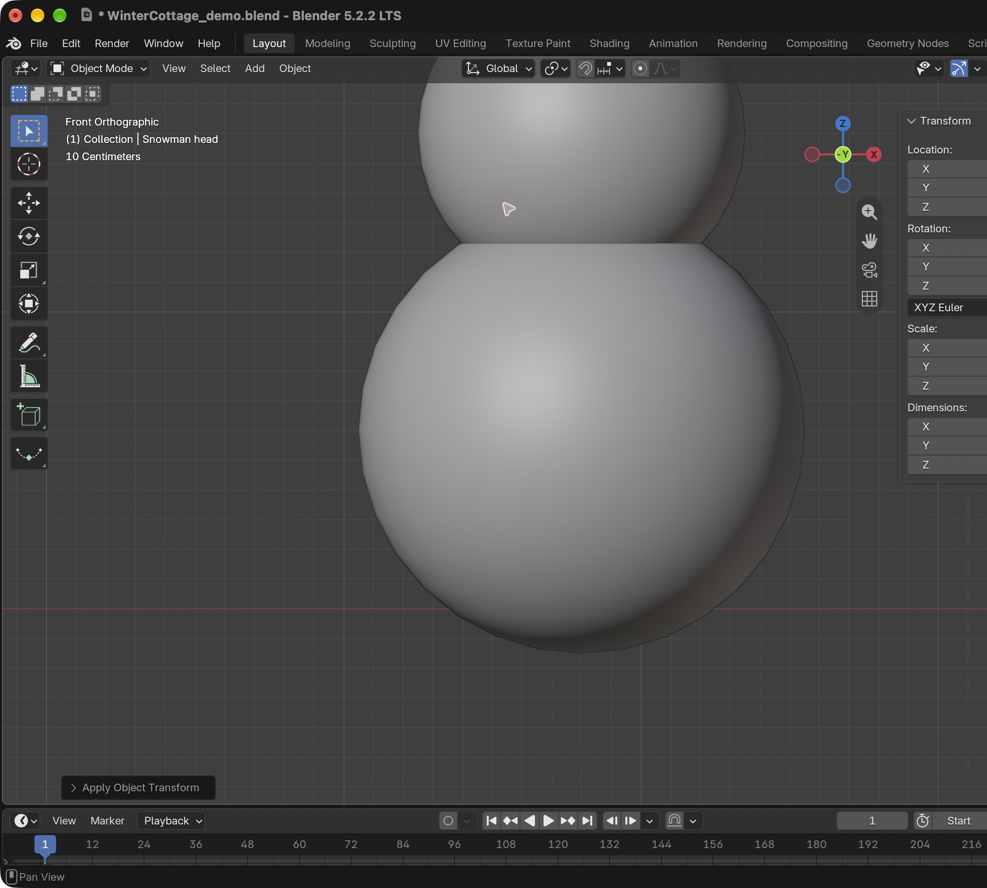Image resolution: width=987 pixels, height=888 pixels.
Task: Open gizmo options dropdown arrow
Action: pos(977,69)
